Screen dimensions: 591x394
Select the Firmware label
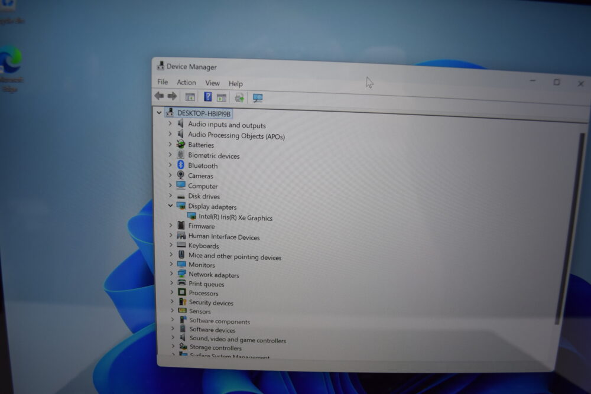[x=202, y=226]
